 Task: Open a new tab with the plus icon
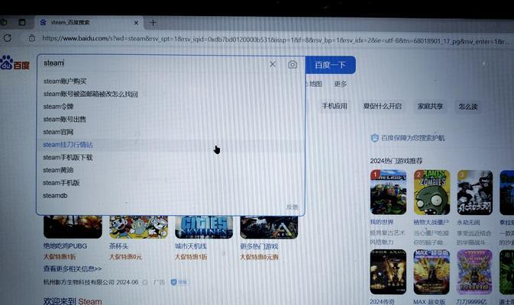[153, 23]
